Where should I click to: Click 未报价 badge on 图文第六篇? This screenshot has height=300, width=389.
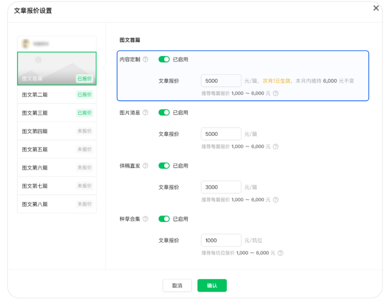click(x=84, y=167)
